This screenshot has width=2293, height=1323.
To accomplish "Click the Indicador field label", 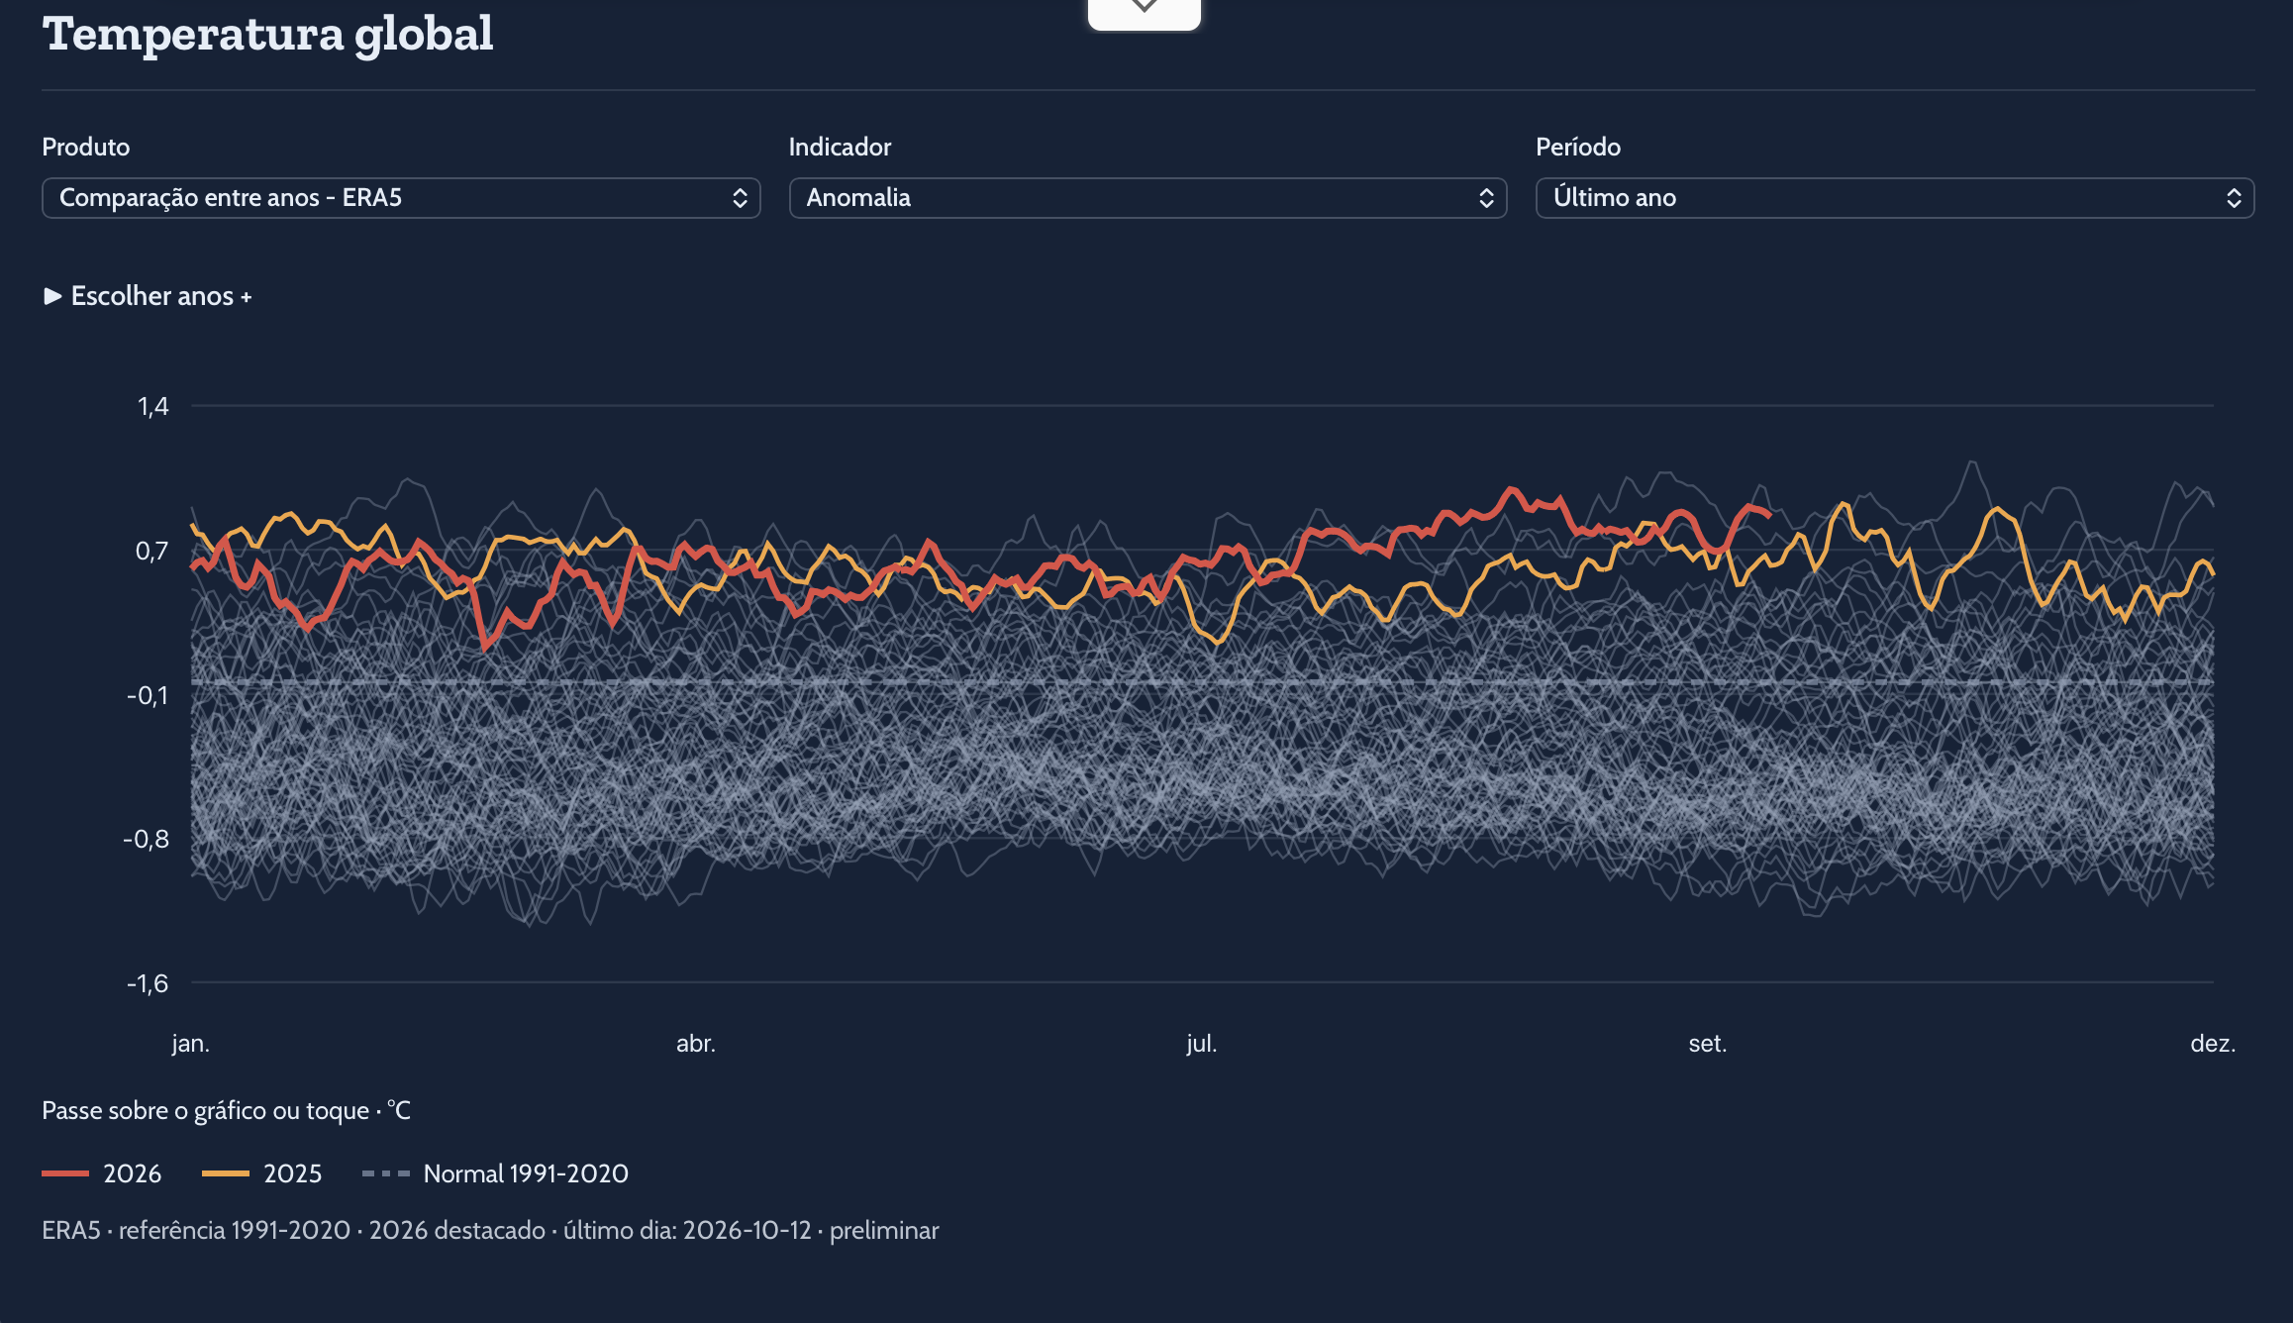I will coord(840,147).
